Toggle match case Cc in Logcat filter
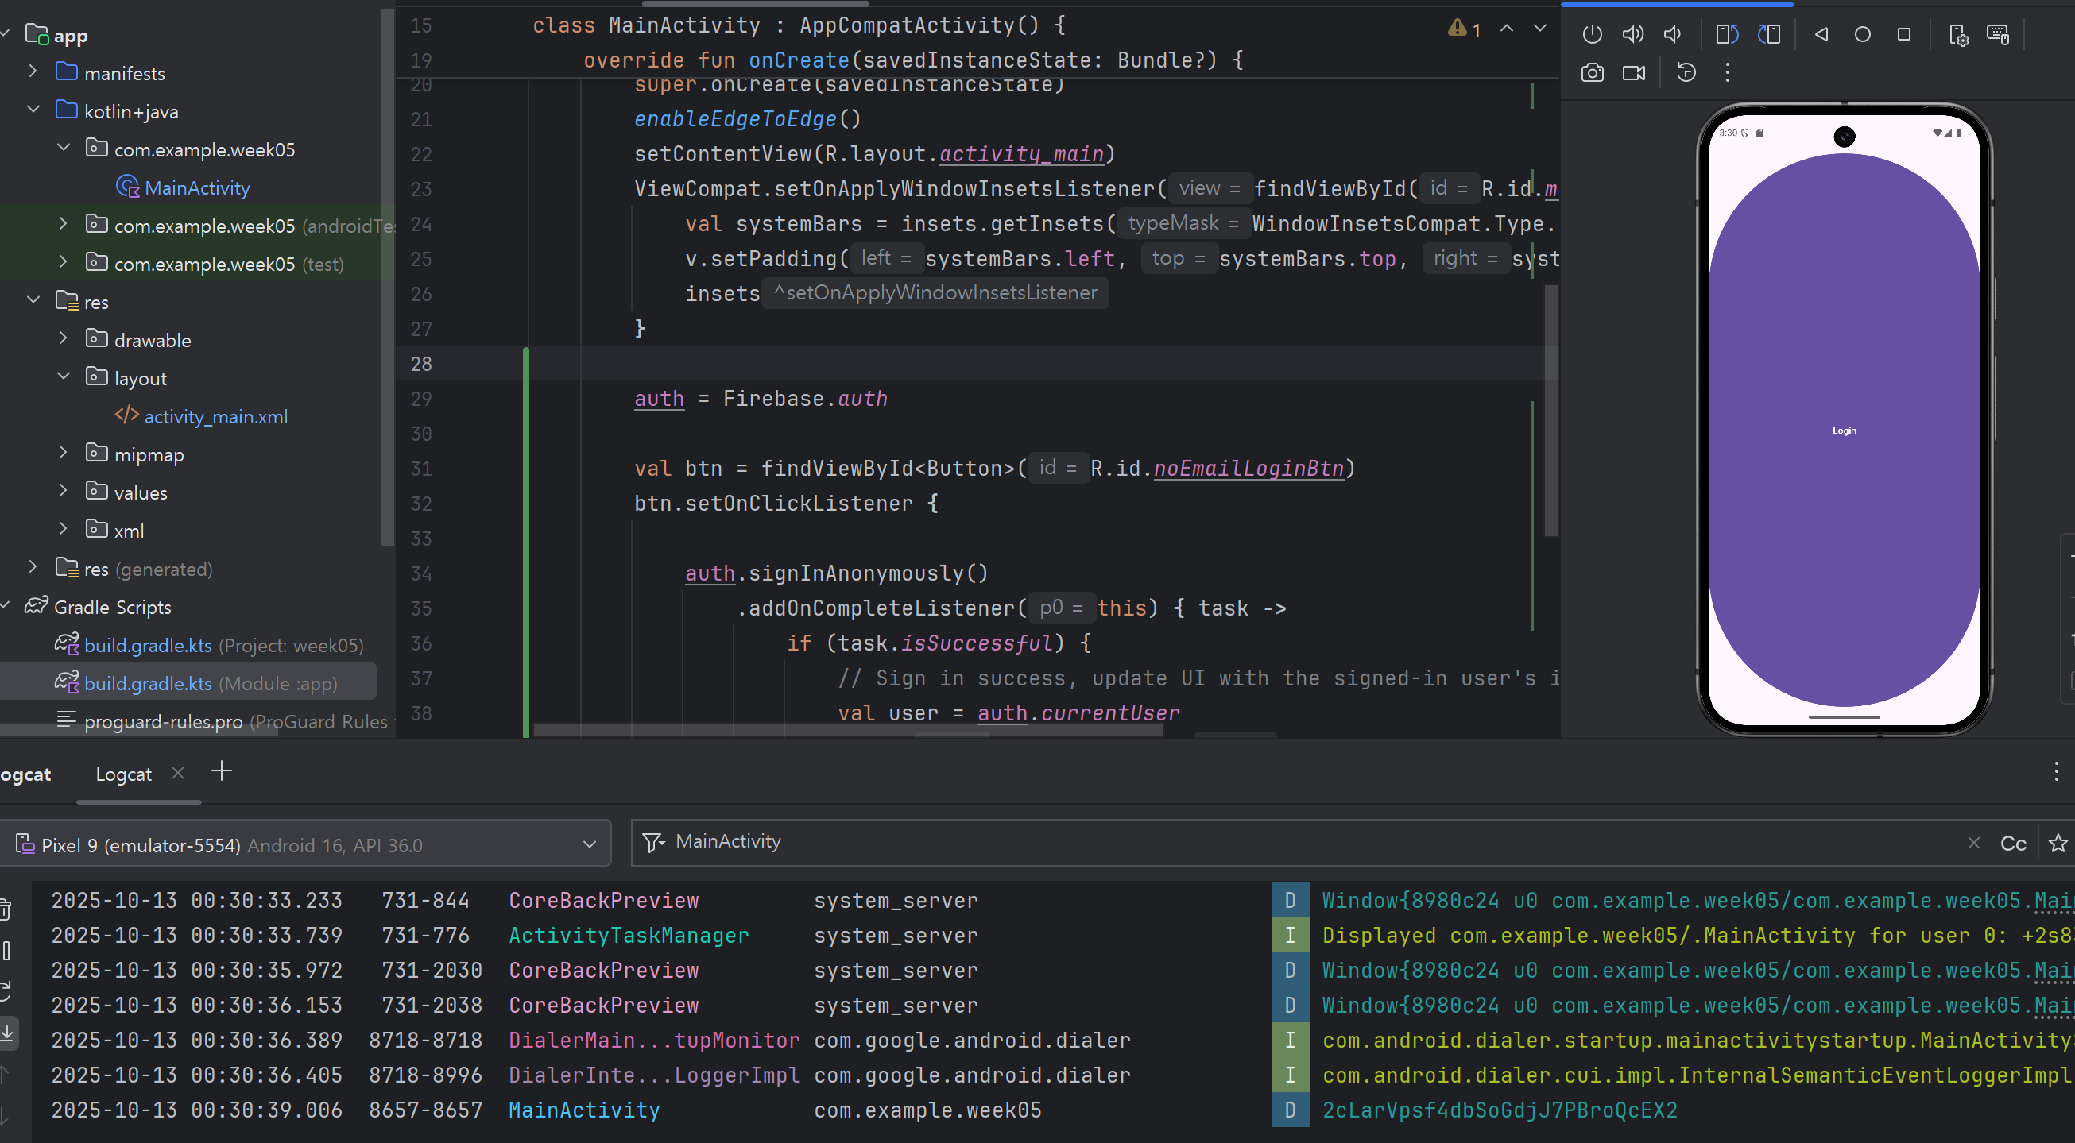 2013,844
